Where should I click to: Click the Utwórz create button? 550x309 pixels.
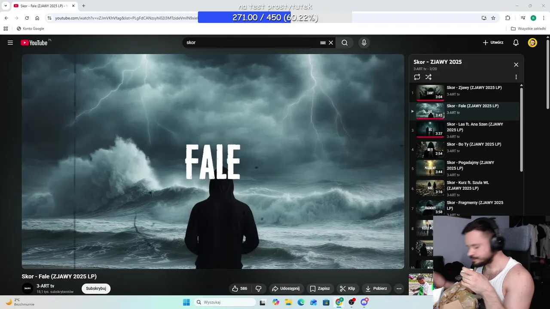[493, 42]
